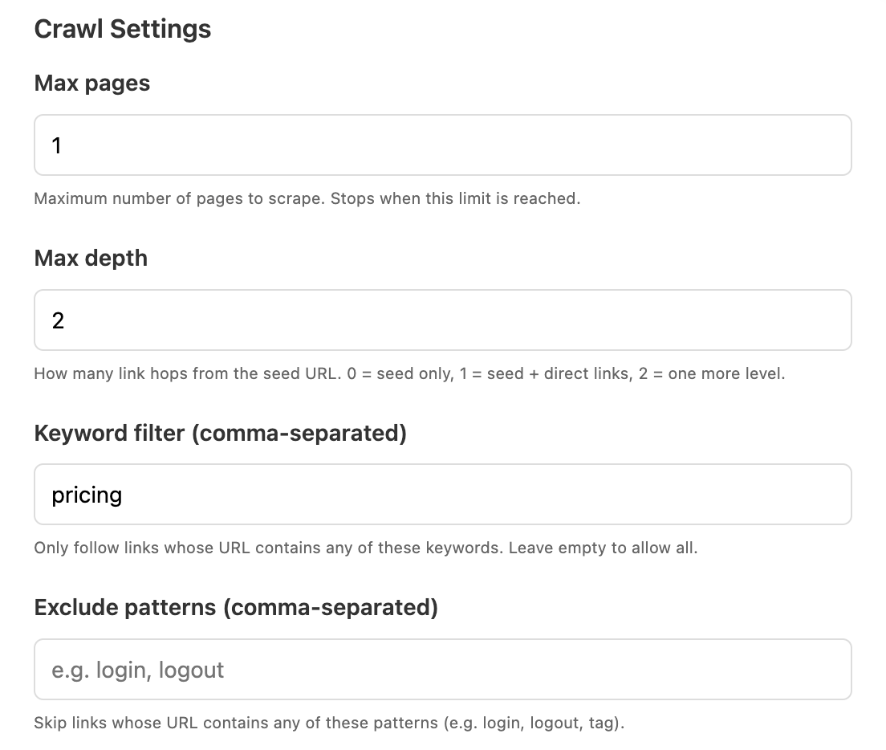
Task: Click 'Stops when this limit is reached' sentence
Action: click(455, 198)
